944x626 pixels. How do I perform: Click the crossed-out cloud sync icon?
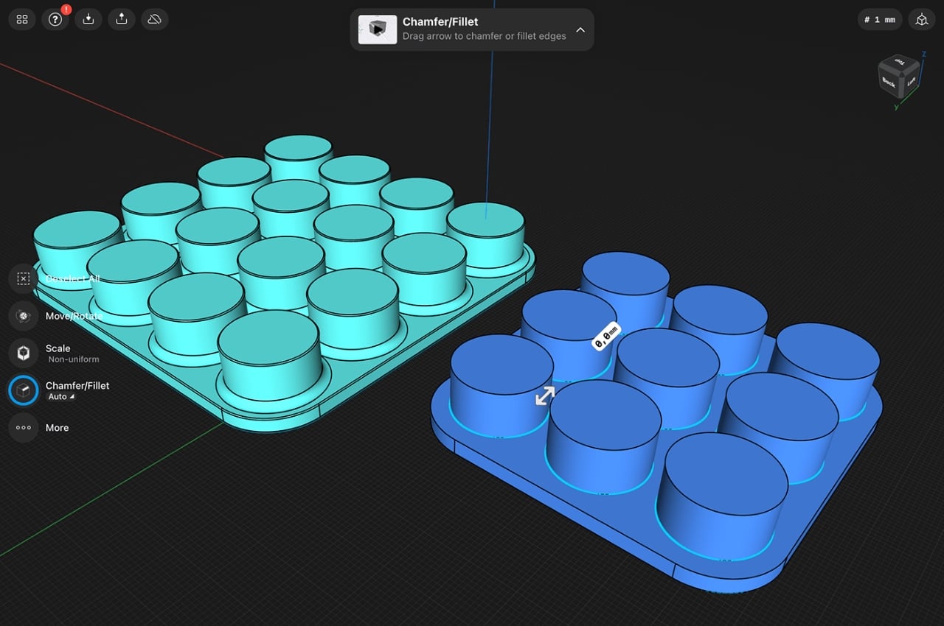[x=154, y=19]
